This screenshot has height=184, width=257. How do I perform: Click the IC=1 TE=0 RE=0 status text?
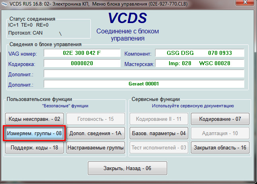(x=28, y=25)
